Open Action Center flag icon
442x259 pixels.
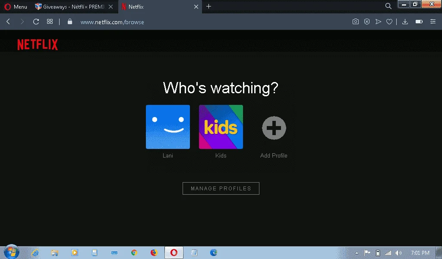(x=367, y=253)
